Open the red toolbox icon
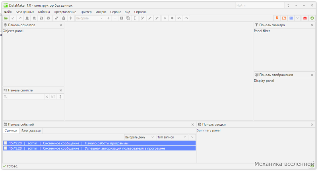The height and width of the screenshot is (171, 318). point(305,18)
